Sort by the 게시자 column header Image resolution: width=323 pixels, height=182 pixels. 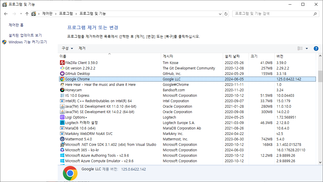tap(192, 56)
